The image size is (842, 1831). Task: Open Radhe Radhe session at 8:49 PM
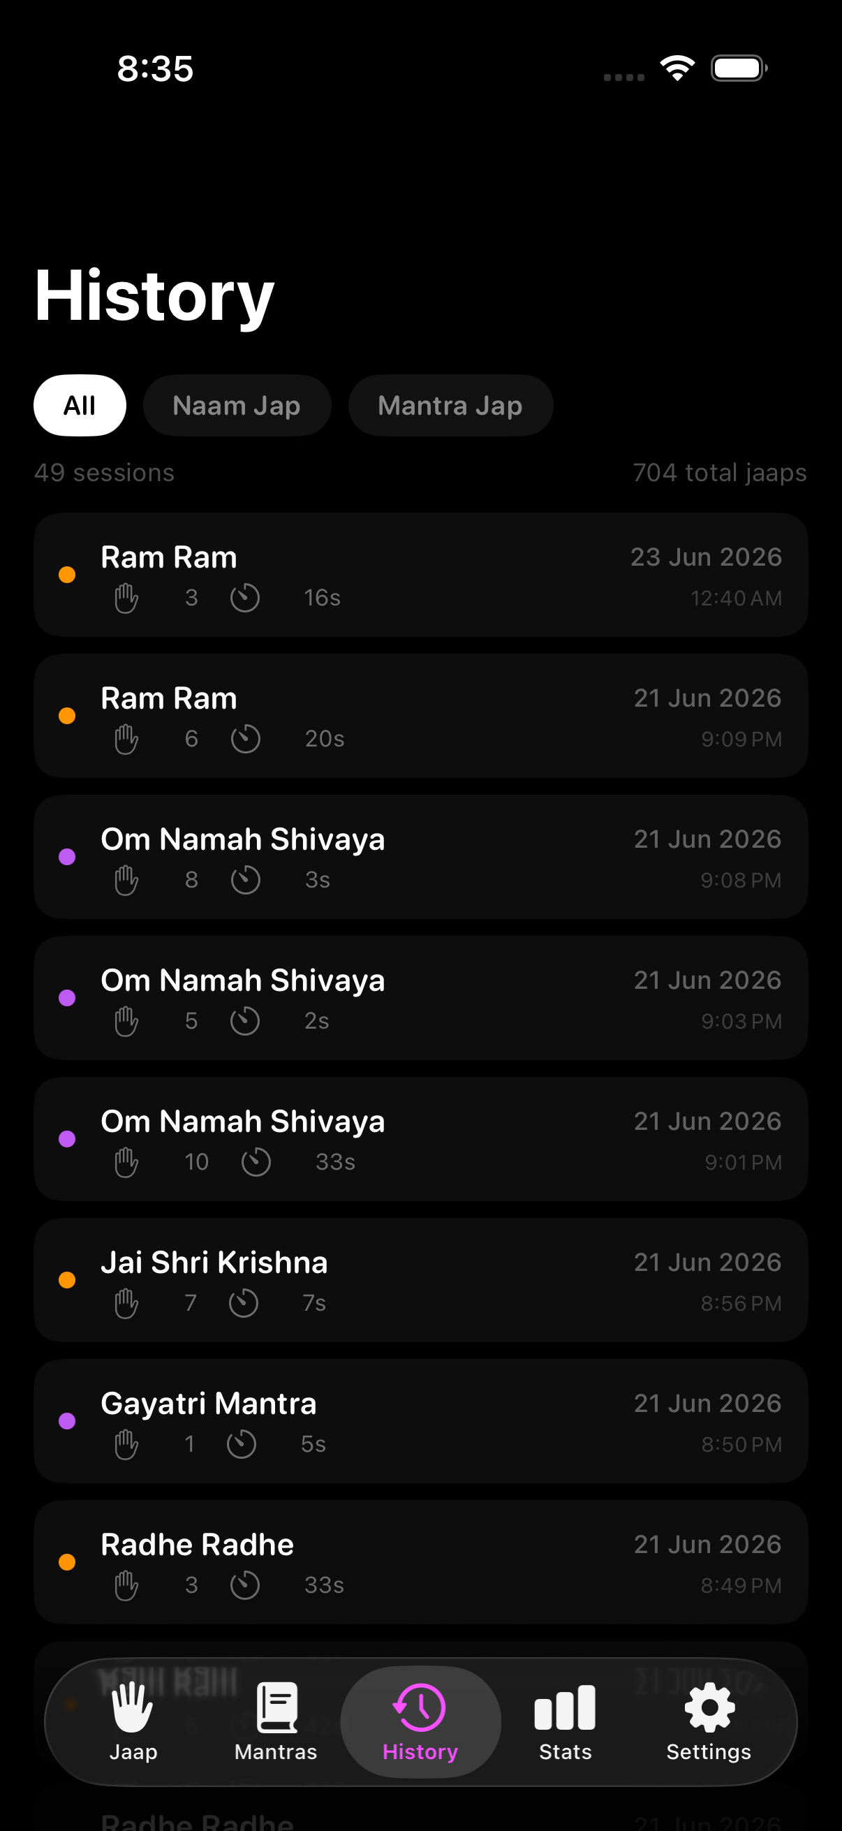coord(420,1562)
